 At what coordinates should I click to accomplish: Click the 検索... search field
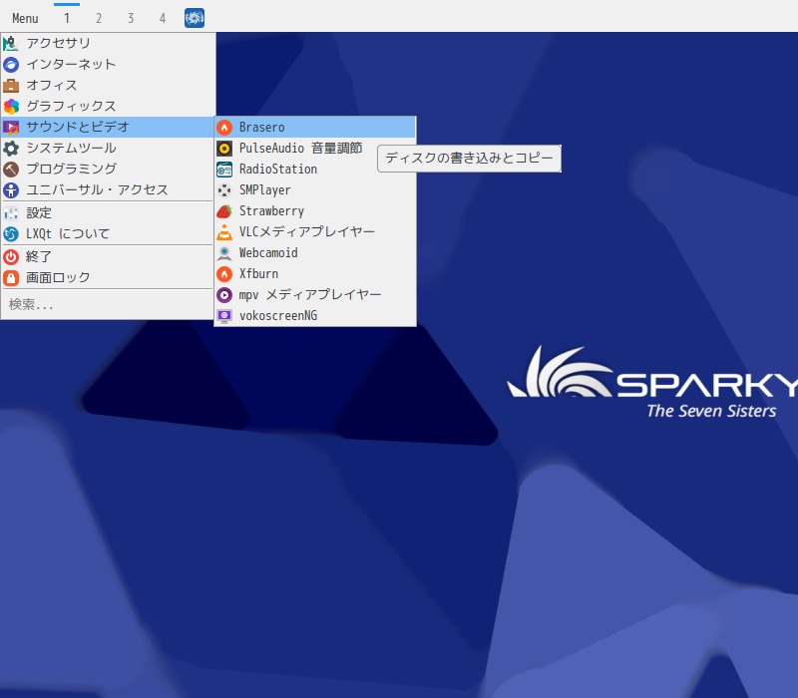click(108, 305)
